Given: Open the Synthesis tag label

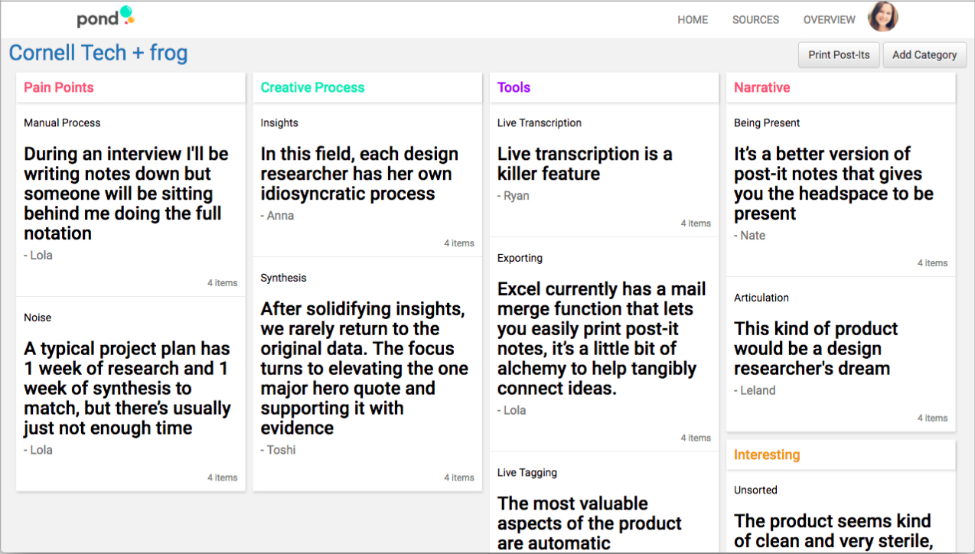Looking at the screenshot, I should pyautogui.click(x=283, y=278).
